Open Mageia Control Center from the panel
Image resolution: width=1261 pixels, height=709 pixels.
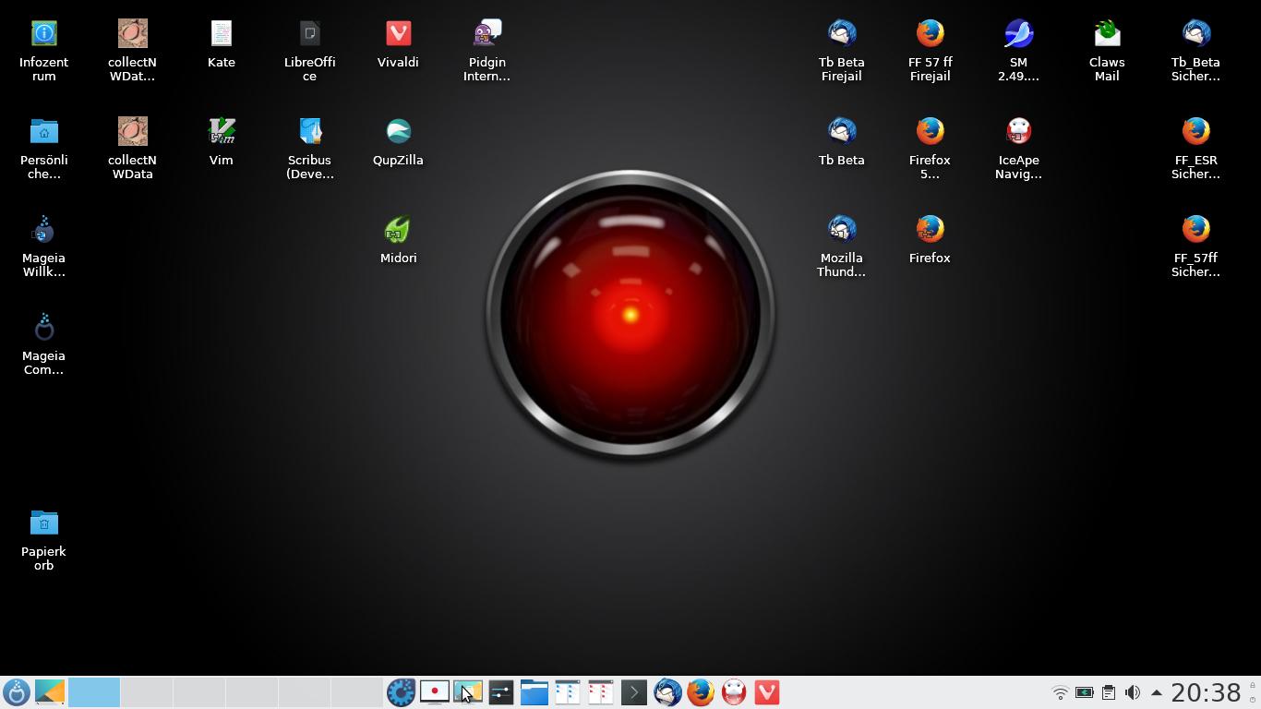401,692
